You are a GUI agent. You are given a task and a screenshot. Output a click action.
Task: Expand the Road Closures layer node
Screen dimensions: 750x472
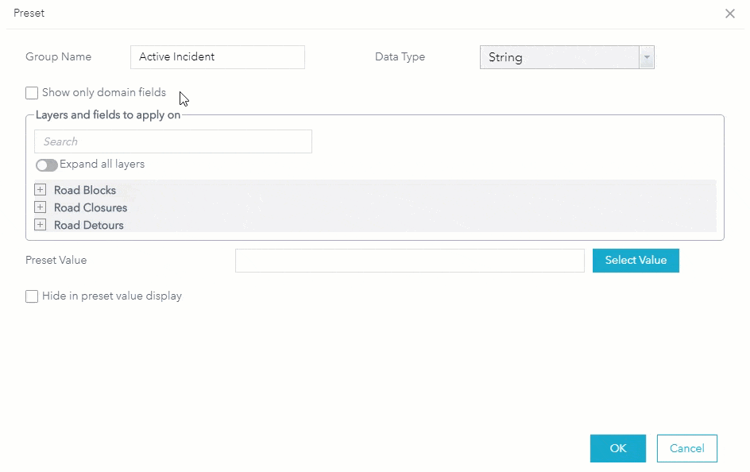tap(40, 207)
